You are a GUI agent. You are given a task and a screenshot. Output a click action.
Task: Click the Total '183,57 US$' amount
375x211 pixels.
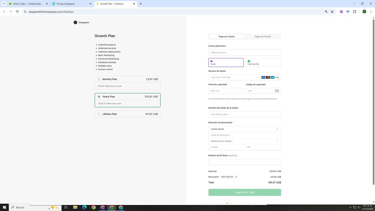[274, 182]
